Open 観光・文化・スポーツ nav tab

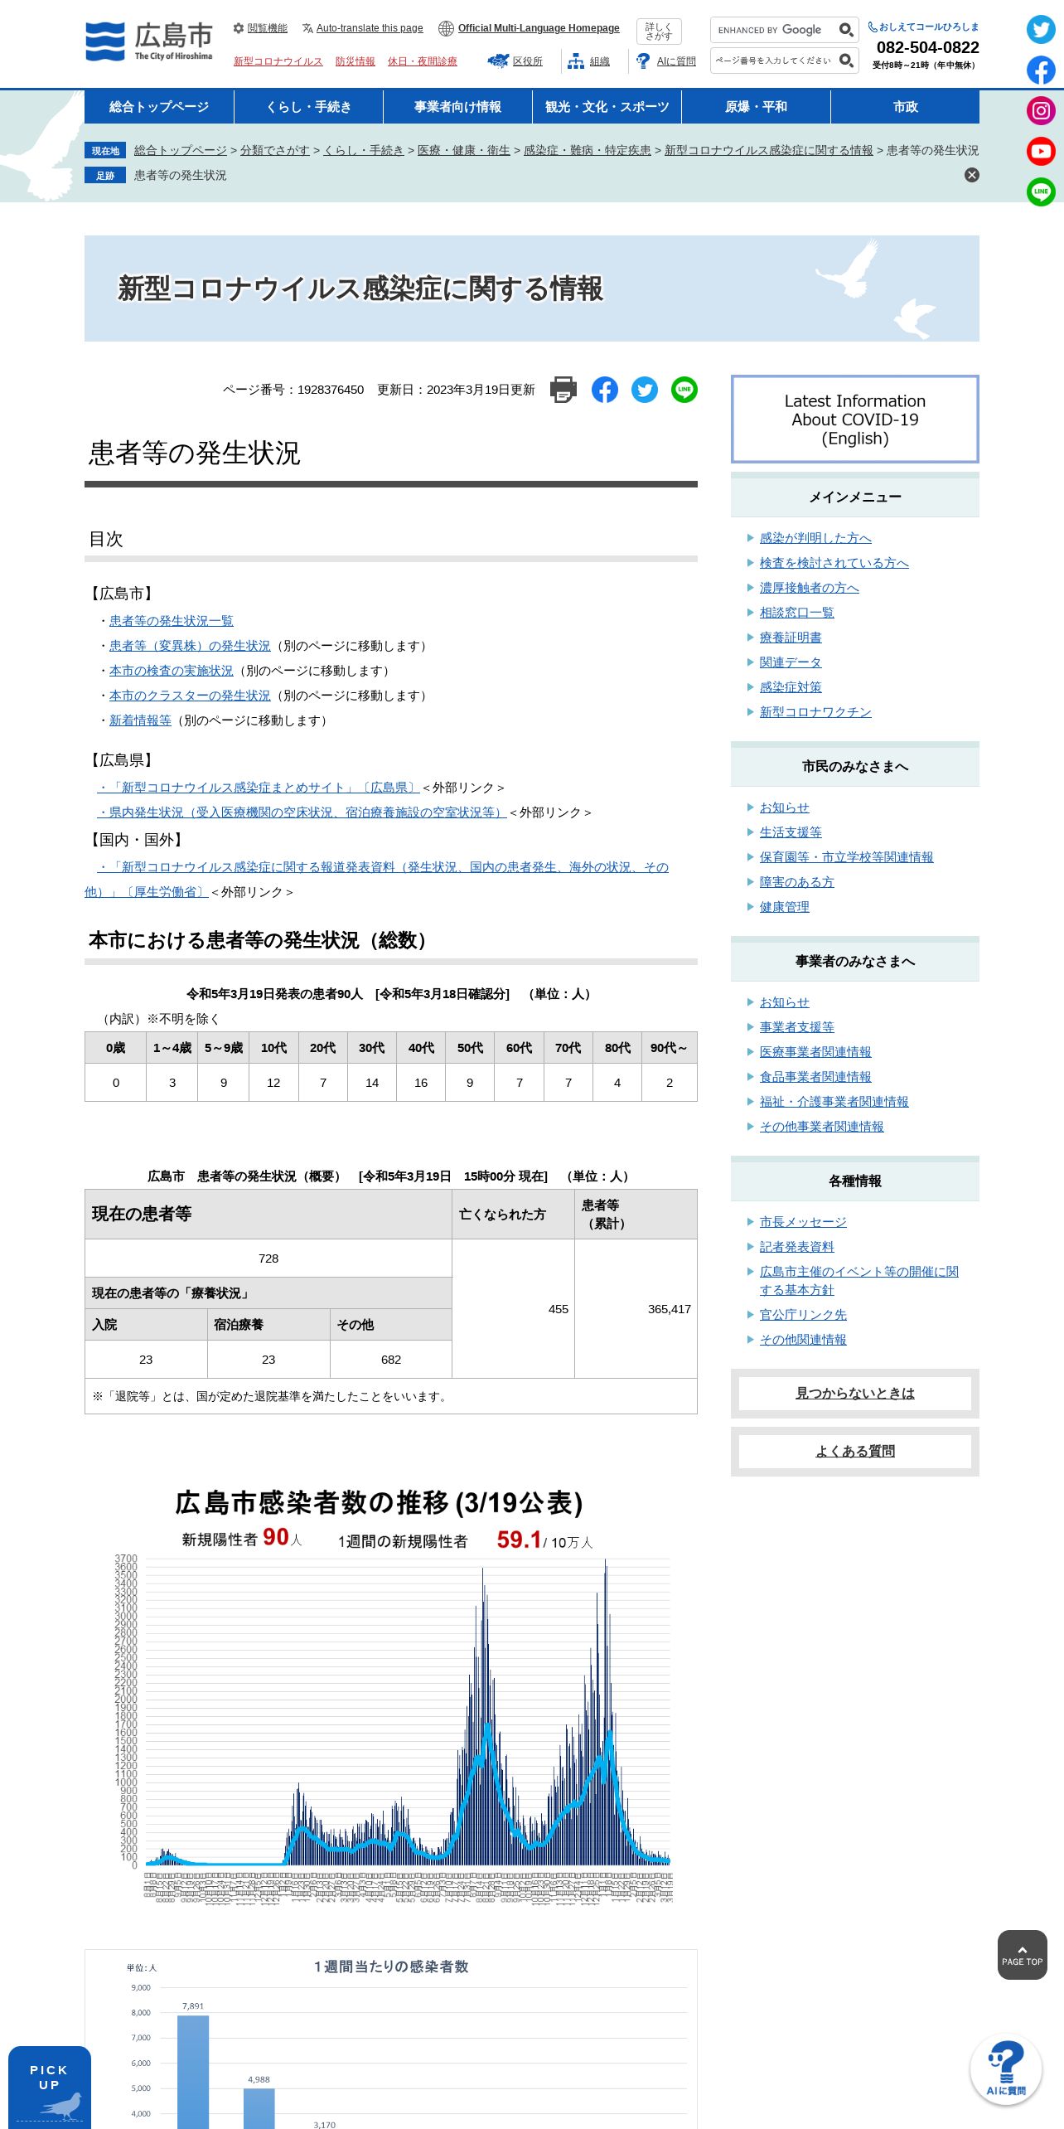[607, 107]
